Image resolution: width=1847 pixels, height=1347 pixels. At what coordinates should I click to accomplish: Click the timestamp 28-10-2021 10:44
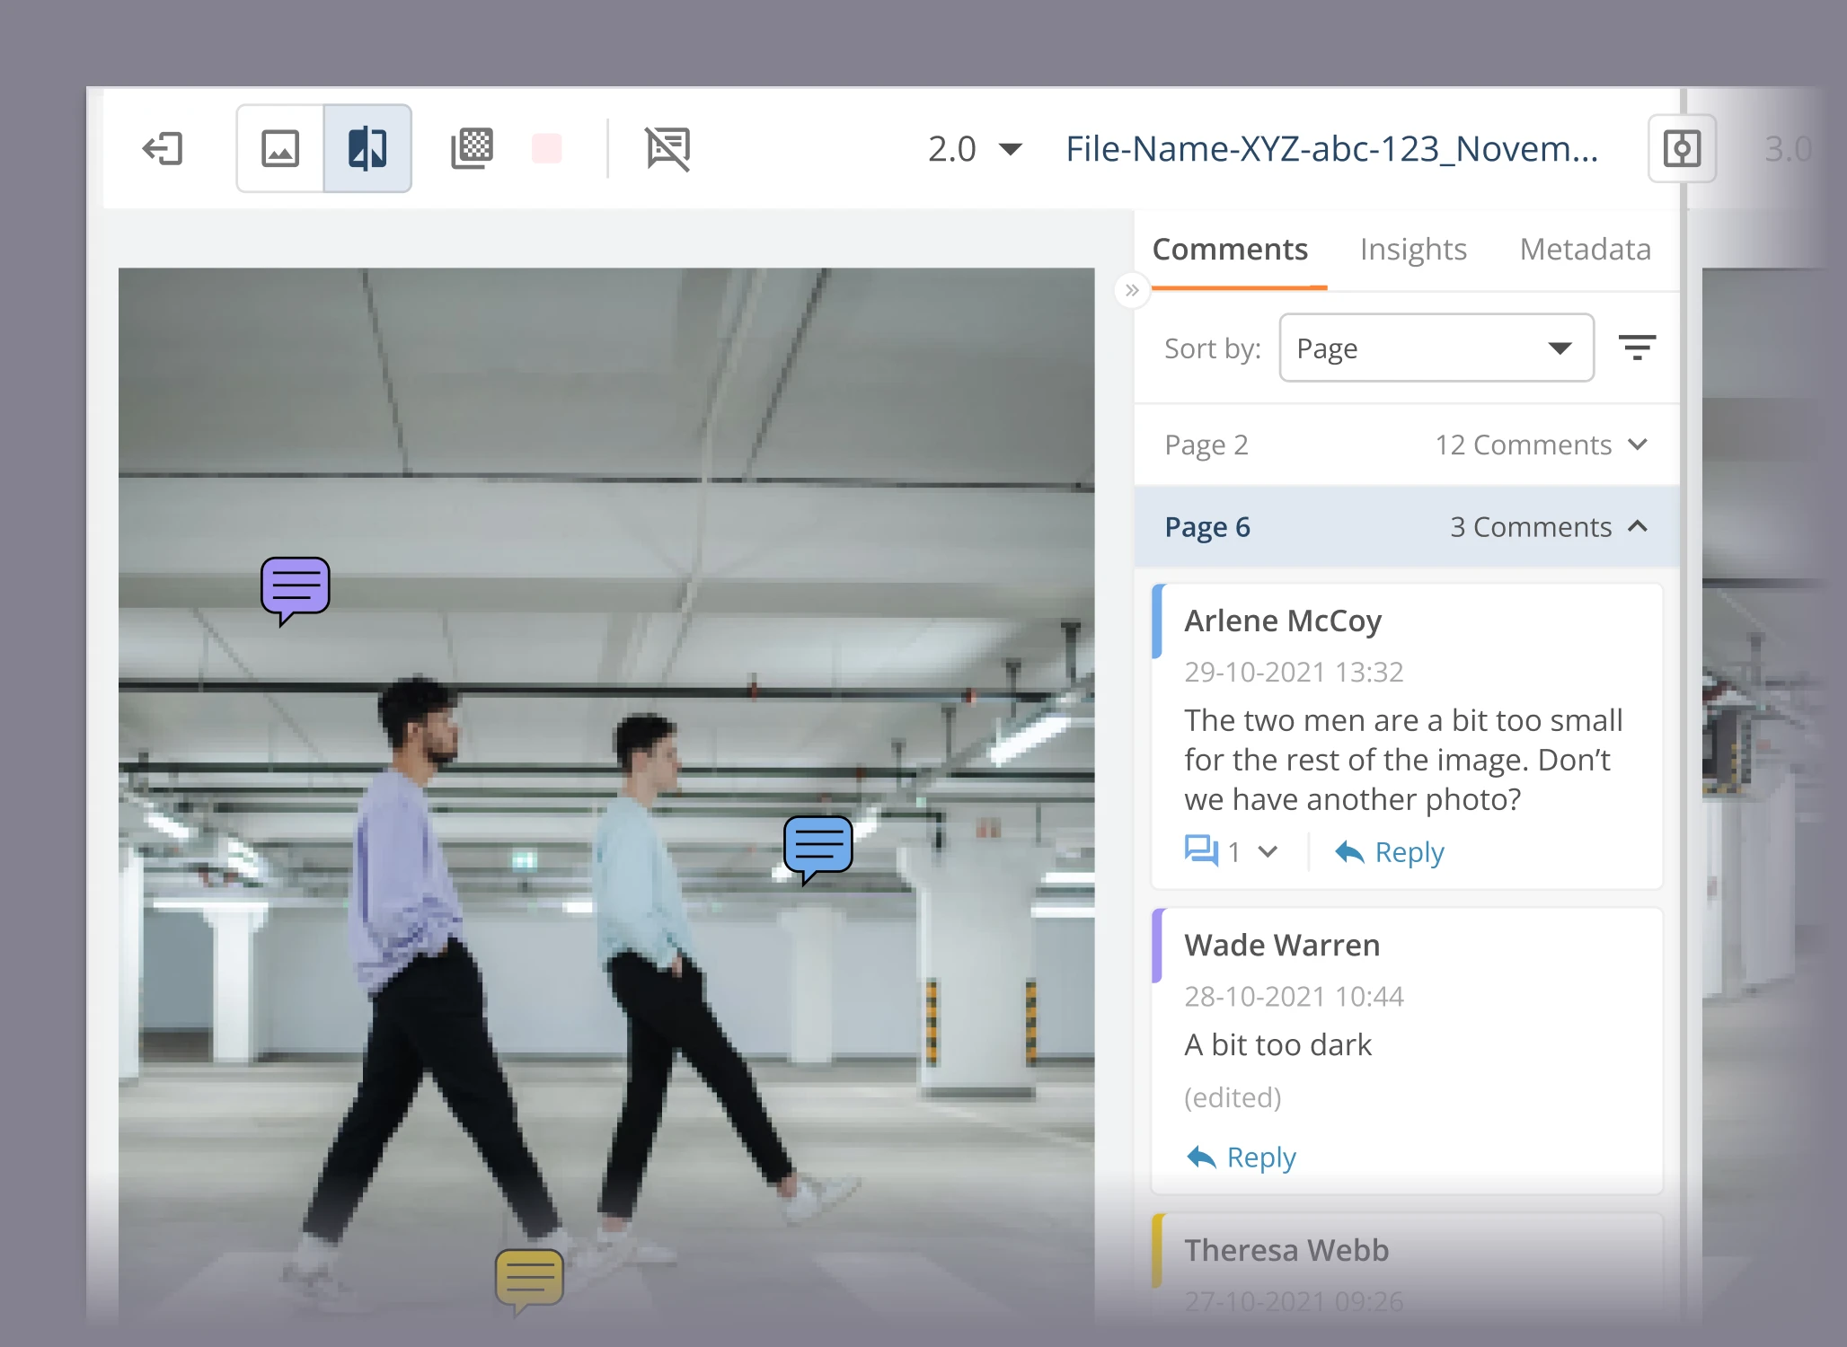point(1294,996)
